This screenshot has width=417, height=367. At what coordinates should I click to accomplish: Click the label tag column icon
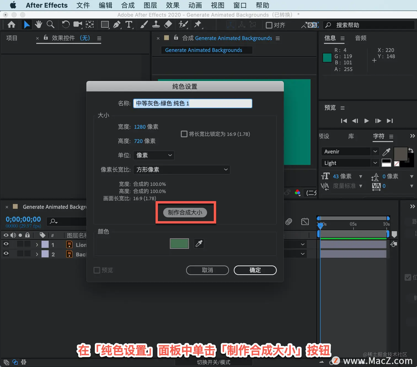pos(42,235)
